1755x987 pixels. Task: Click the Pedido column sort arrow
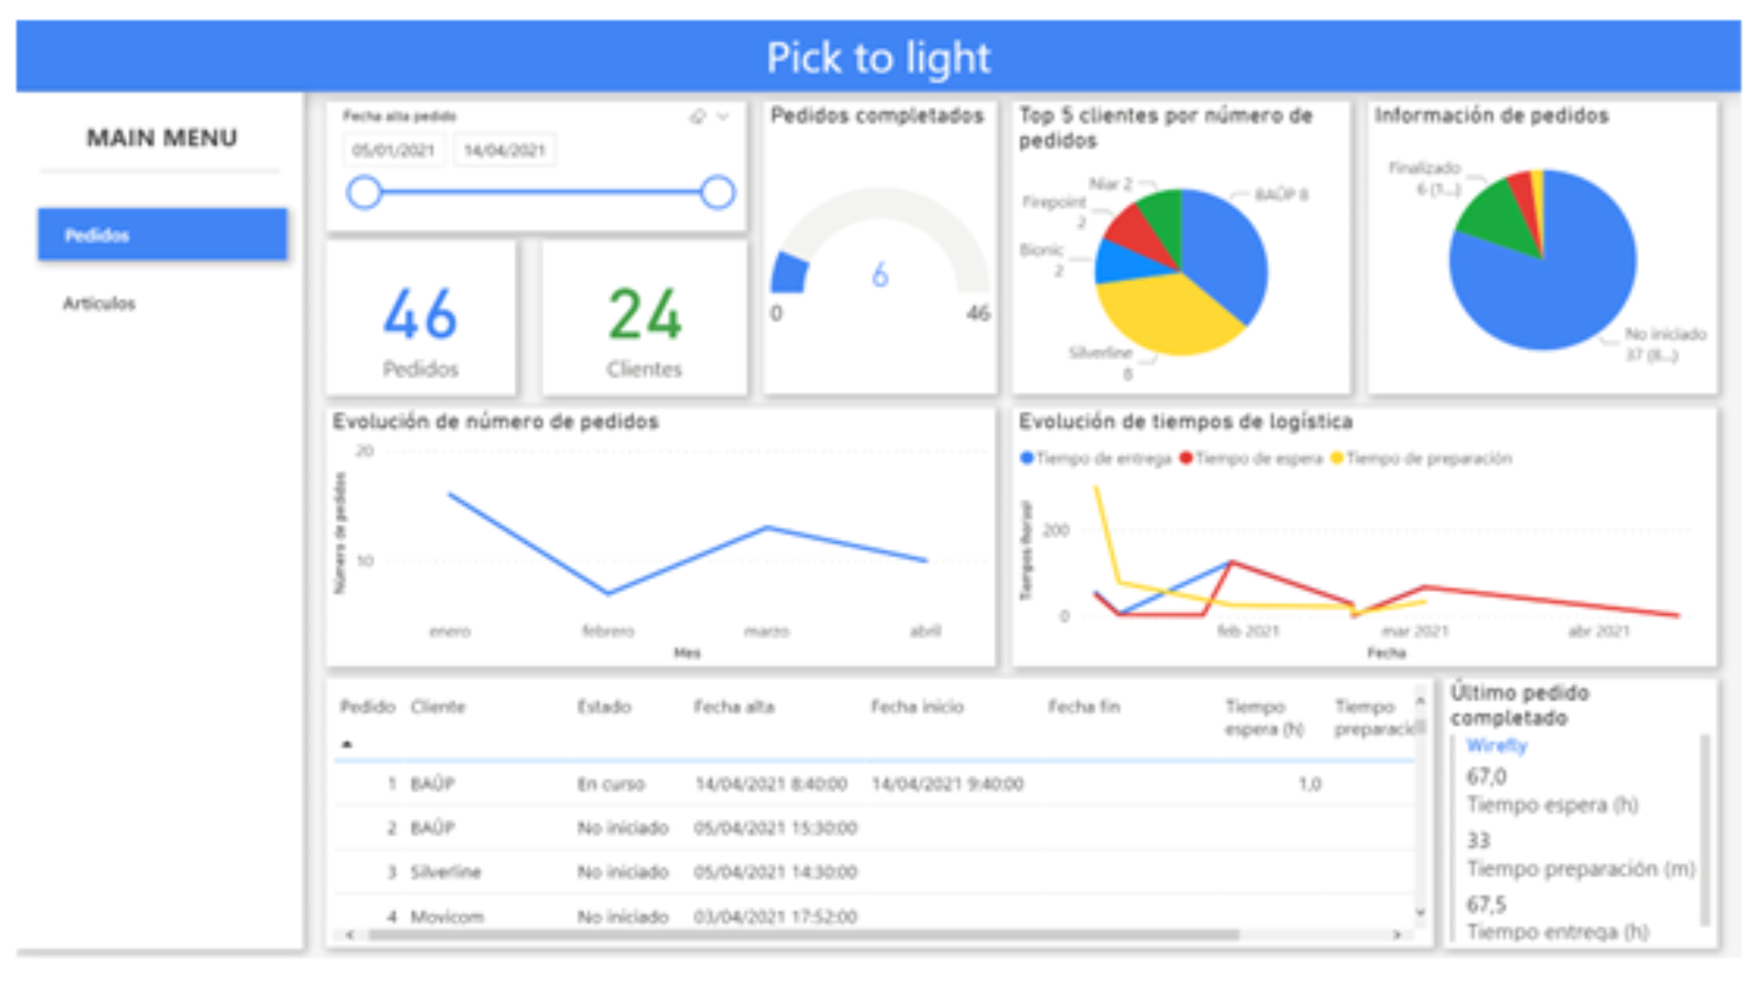coord(347,744)
